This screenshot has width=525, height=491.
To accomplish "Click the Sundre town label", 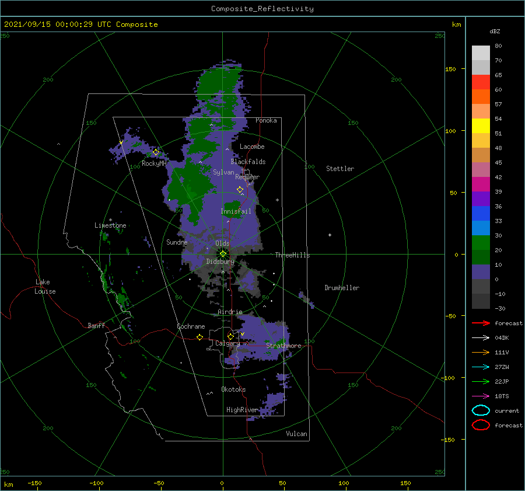I will [x=177, y=242].
